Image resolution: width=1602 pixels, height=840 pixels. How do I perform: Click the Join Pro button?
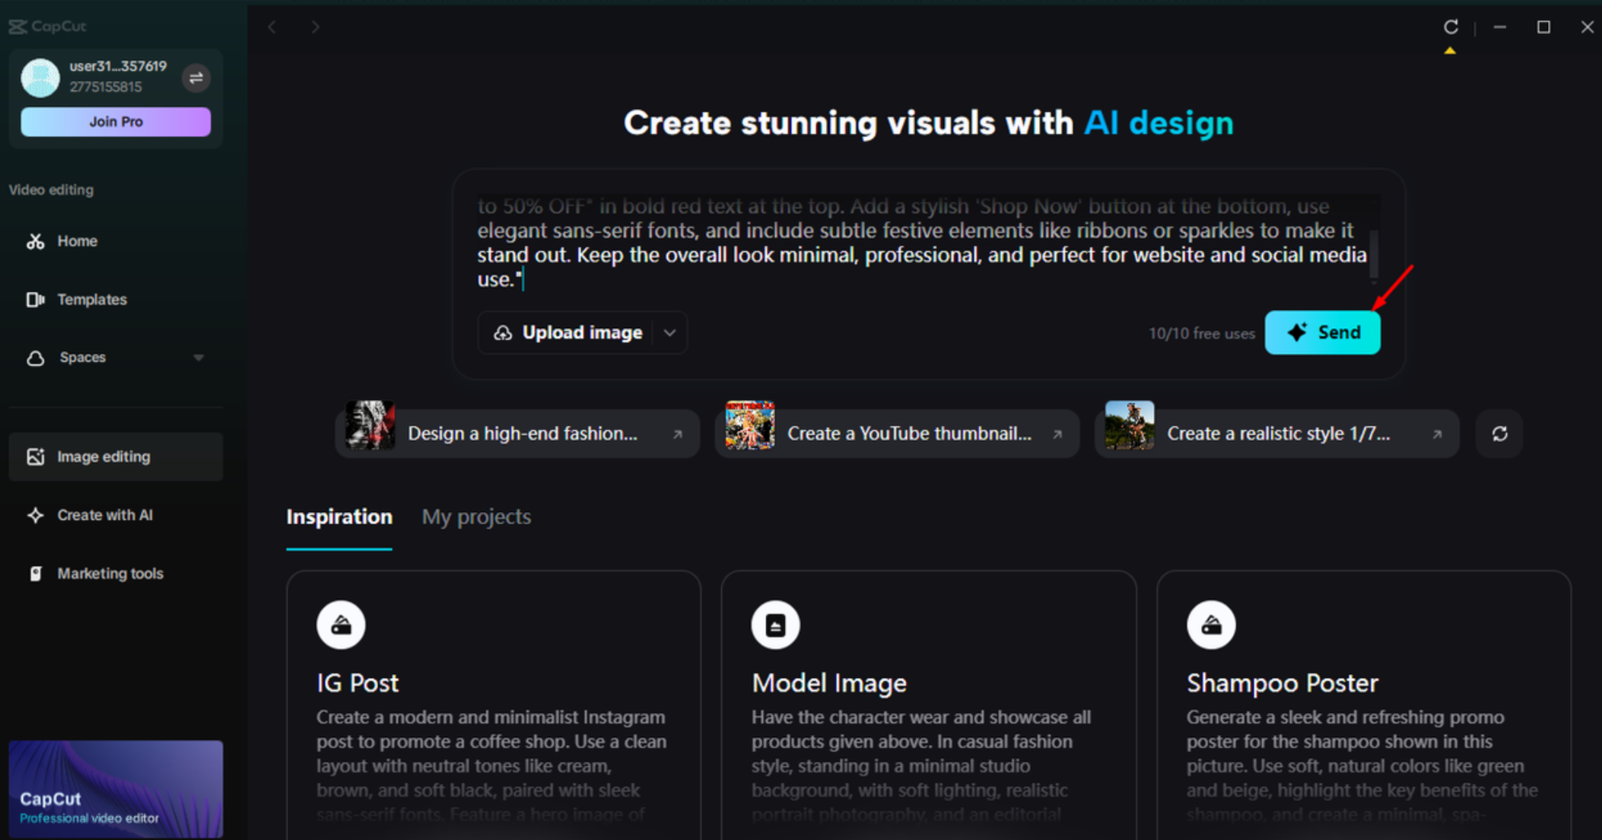click(115, 121)
